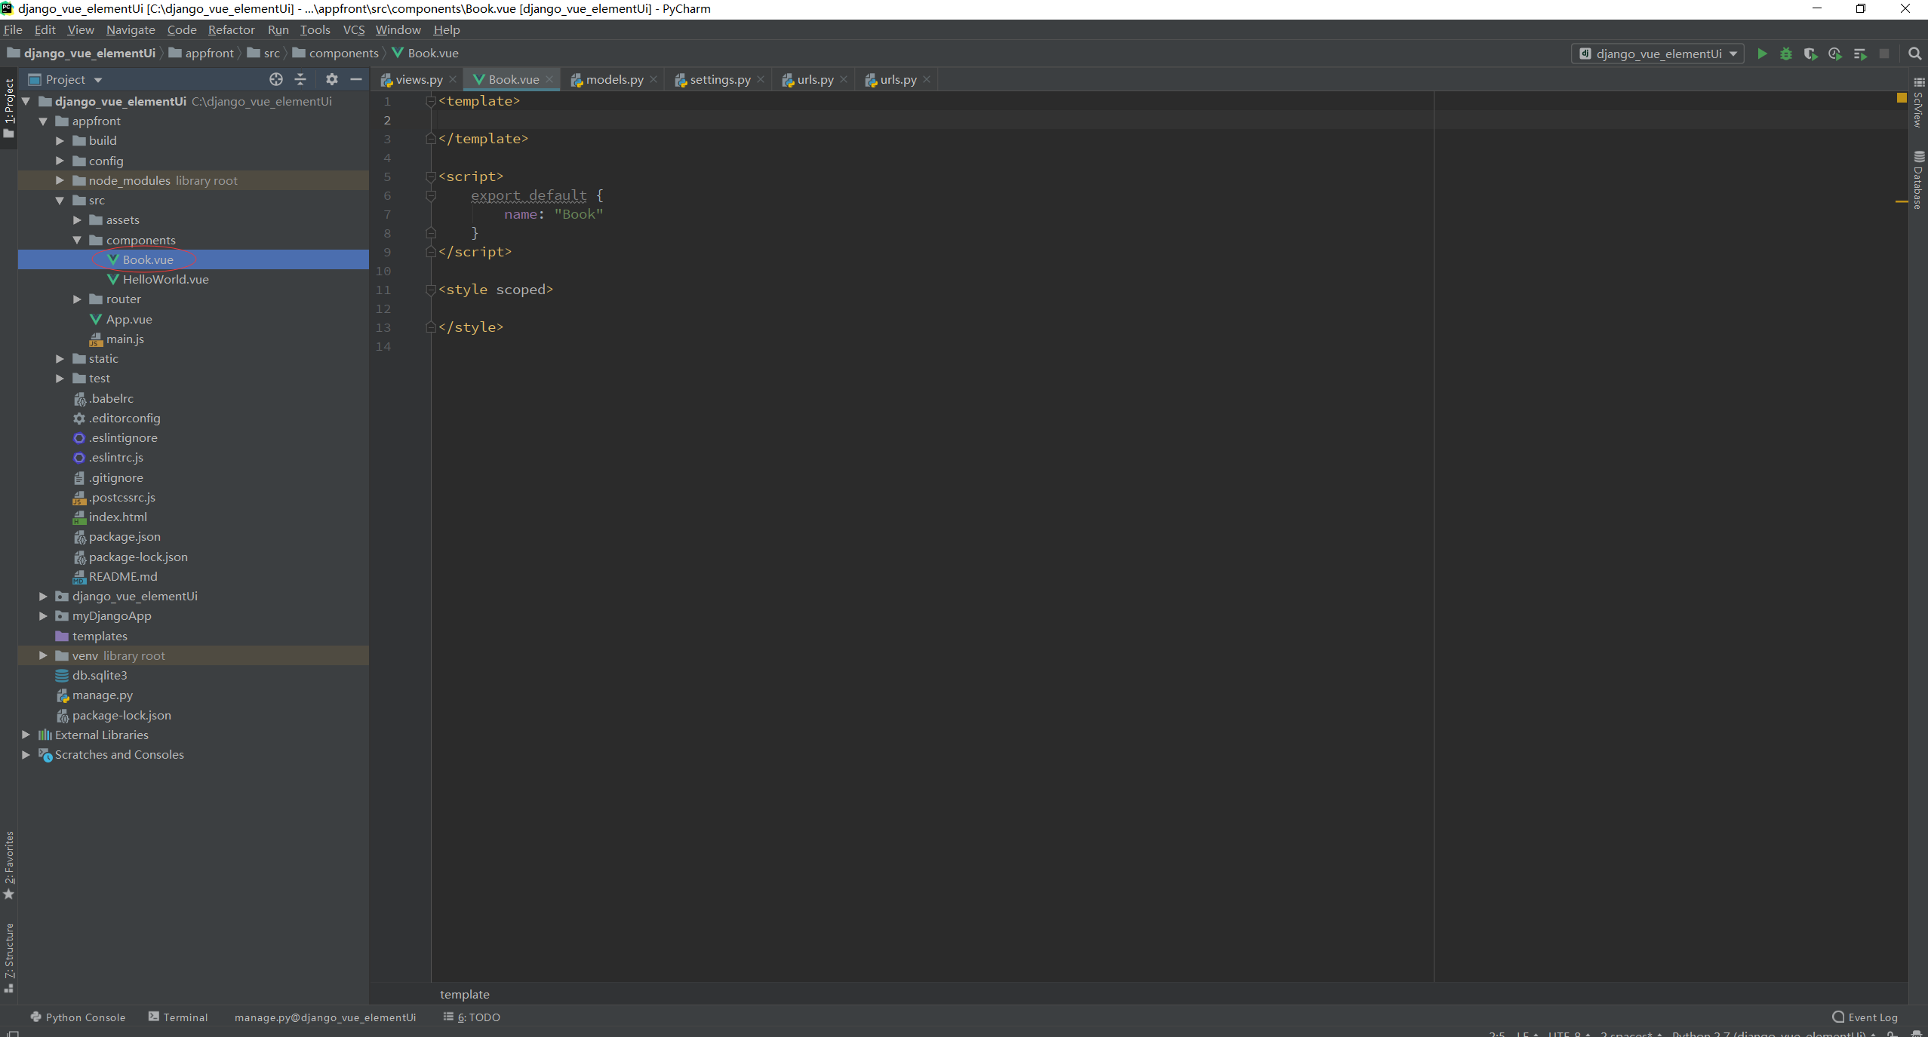Click tool windows toggle icon in bottom-left corner
The image size is (1928, 1037).
[x=12, y=1033]
